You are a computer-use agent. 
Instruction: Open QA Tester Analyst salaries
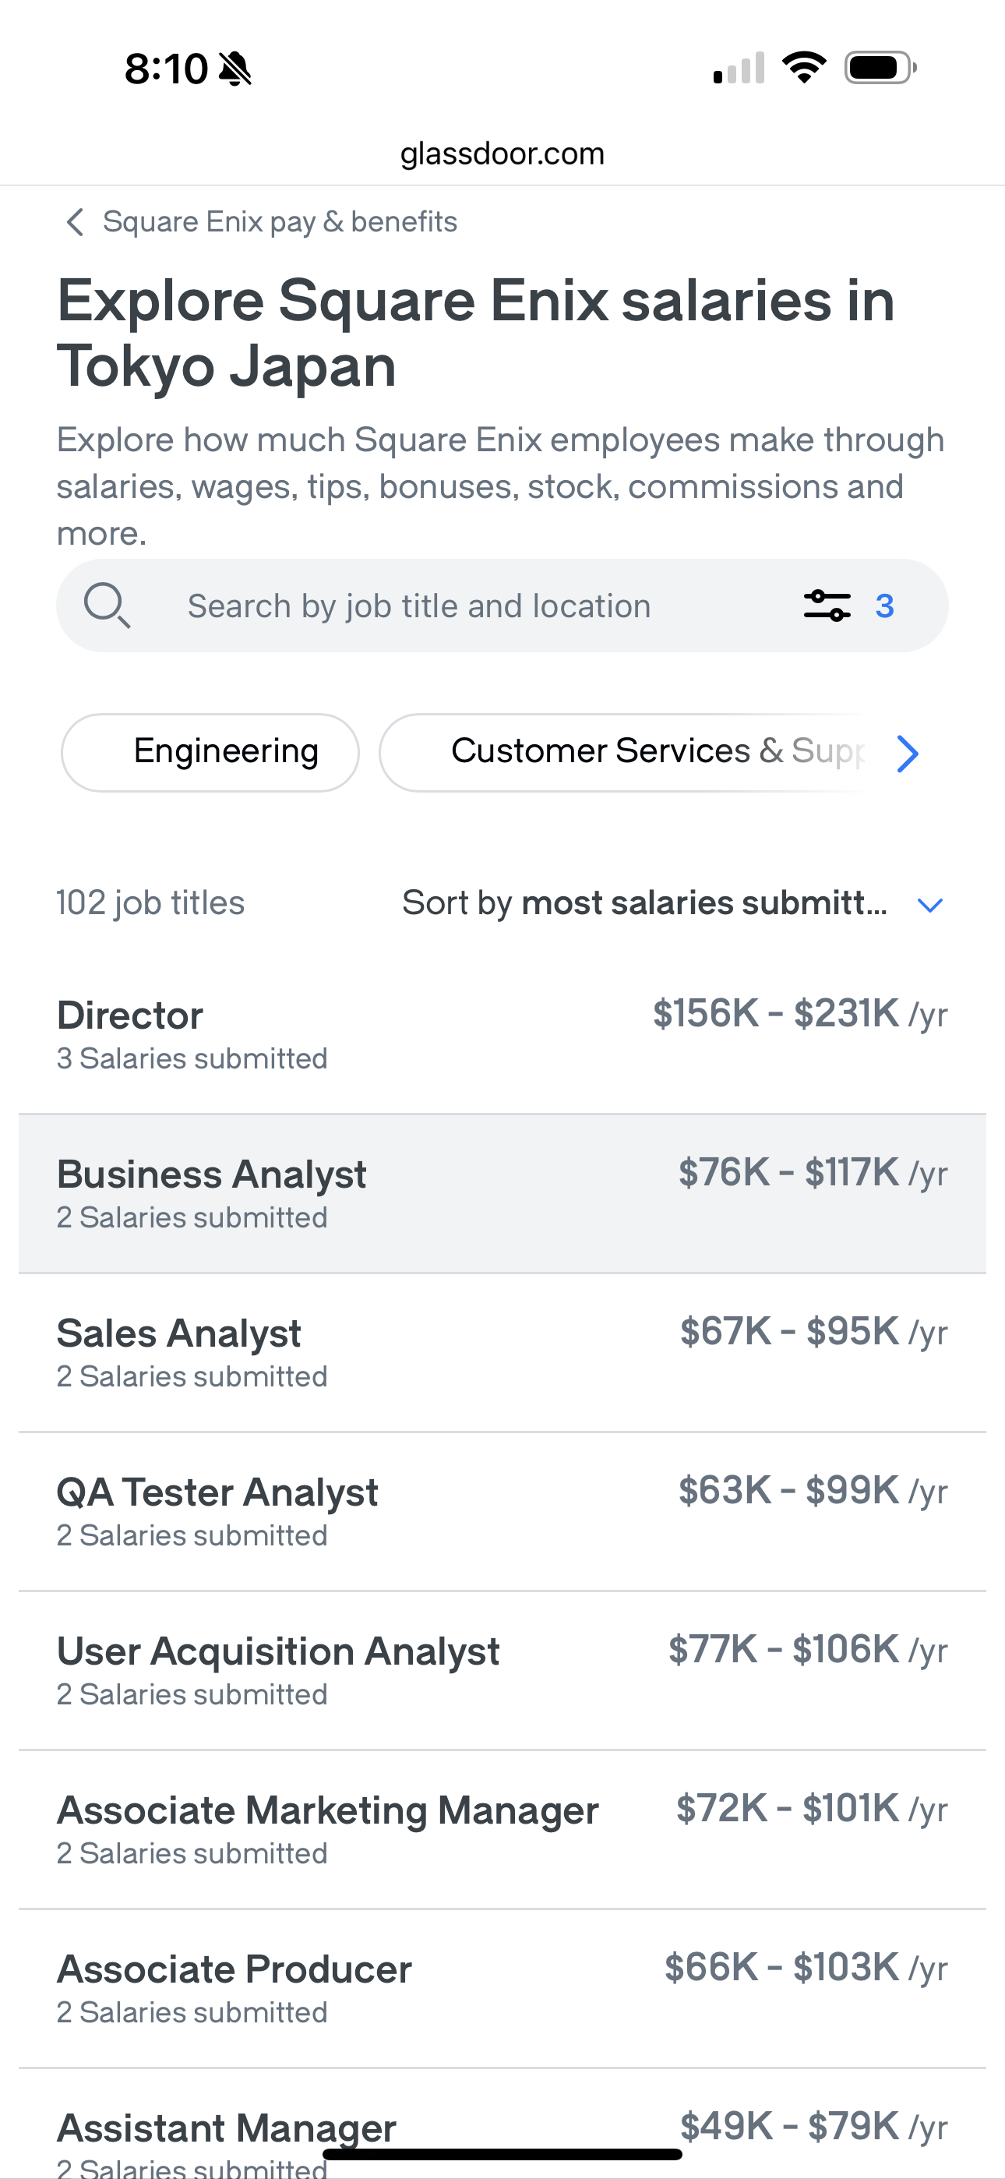[x=503, y=1511]
